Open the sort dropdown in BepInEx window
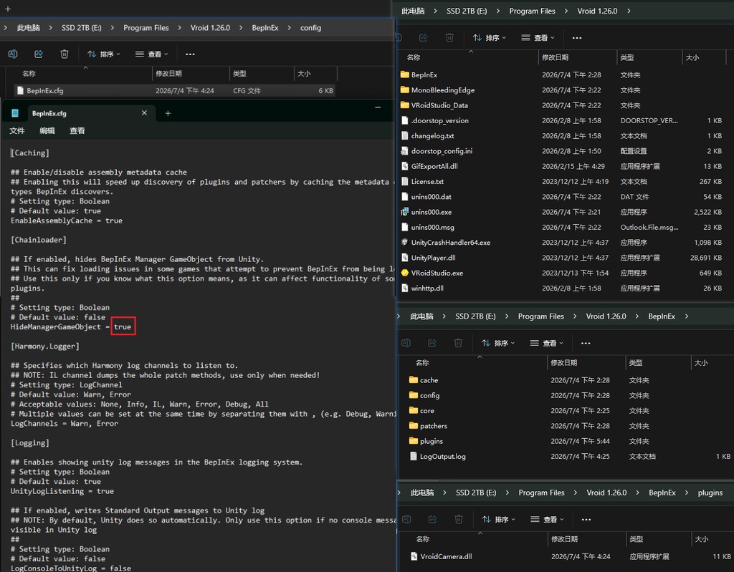This screenshot has width=734, height=572. click(498, 343)
